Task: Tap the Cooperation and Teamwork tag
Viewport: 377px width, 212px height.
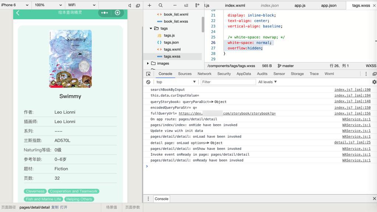Action: point(74,191)
